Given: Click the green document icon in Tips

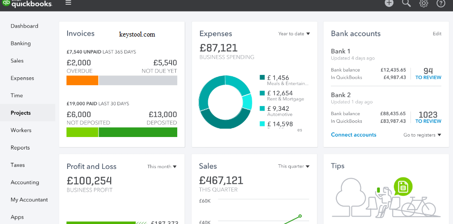Looking at the screenshot, I should [x=403, y=187].
